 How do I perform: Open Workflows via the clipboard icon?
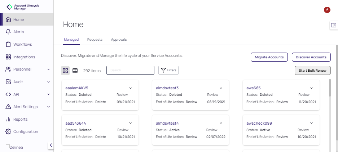point(8,44)
